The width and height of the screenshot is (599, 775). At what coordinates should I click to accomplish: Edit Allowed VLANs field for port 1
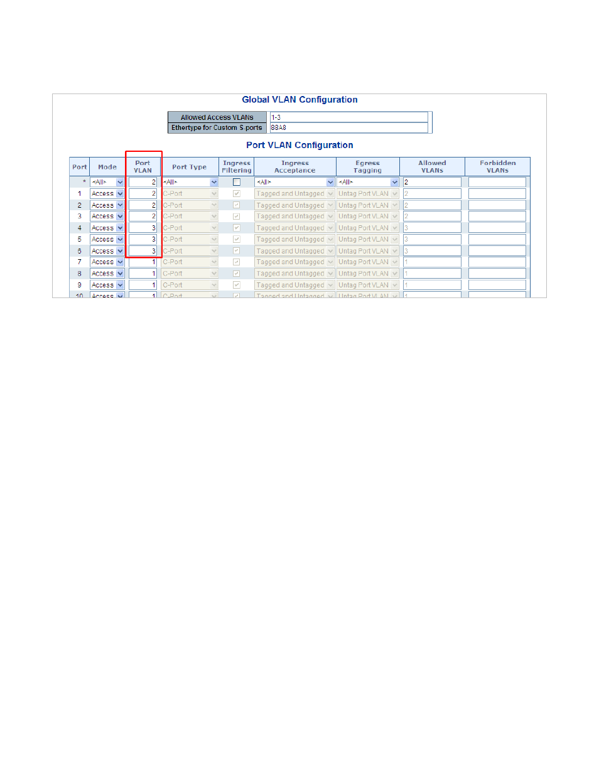[x=432, y=193]
